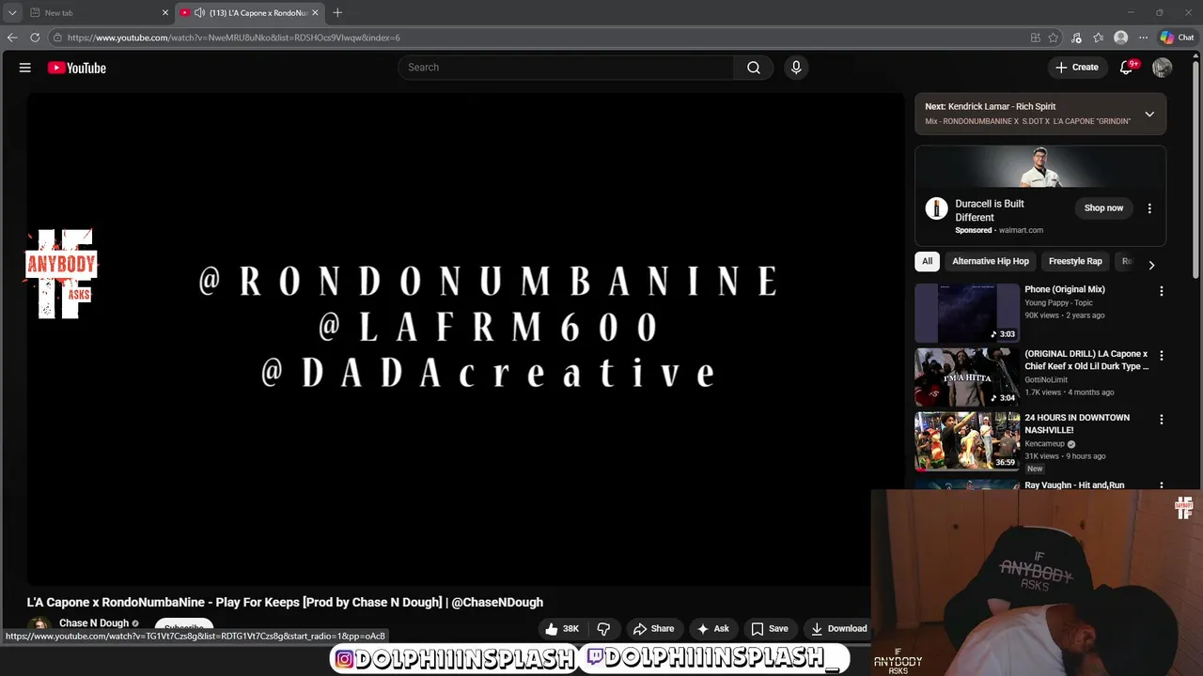Open YouTube account avatar menu
Image resolution: width=1203 pixels, height=676 pixels.
point(1163,68)
